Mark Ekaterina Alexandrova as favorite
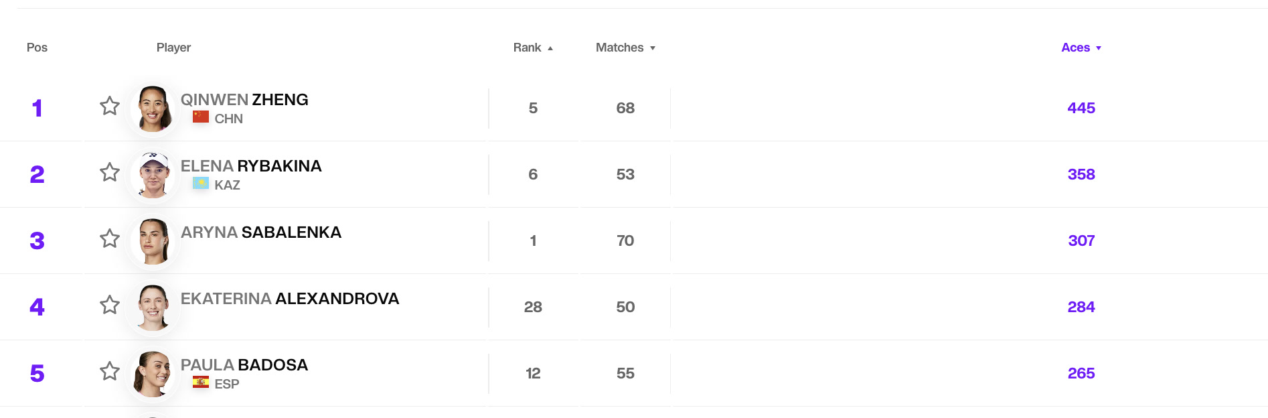The height and width of the screenshot is (418, 1268). [110, 305]
